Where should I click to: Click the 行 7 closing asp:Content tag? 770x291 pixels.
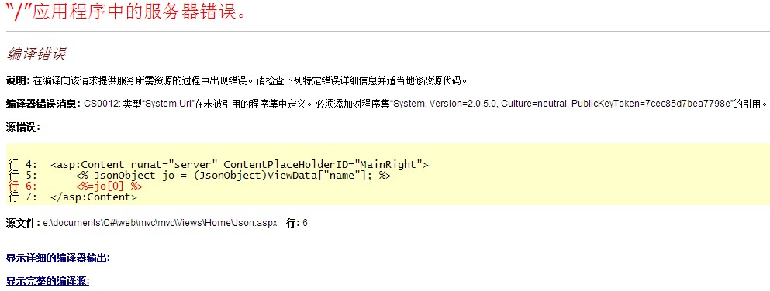tap(94, 197)
